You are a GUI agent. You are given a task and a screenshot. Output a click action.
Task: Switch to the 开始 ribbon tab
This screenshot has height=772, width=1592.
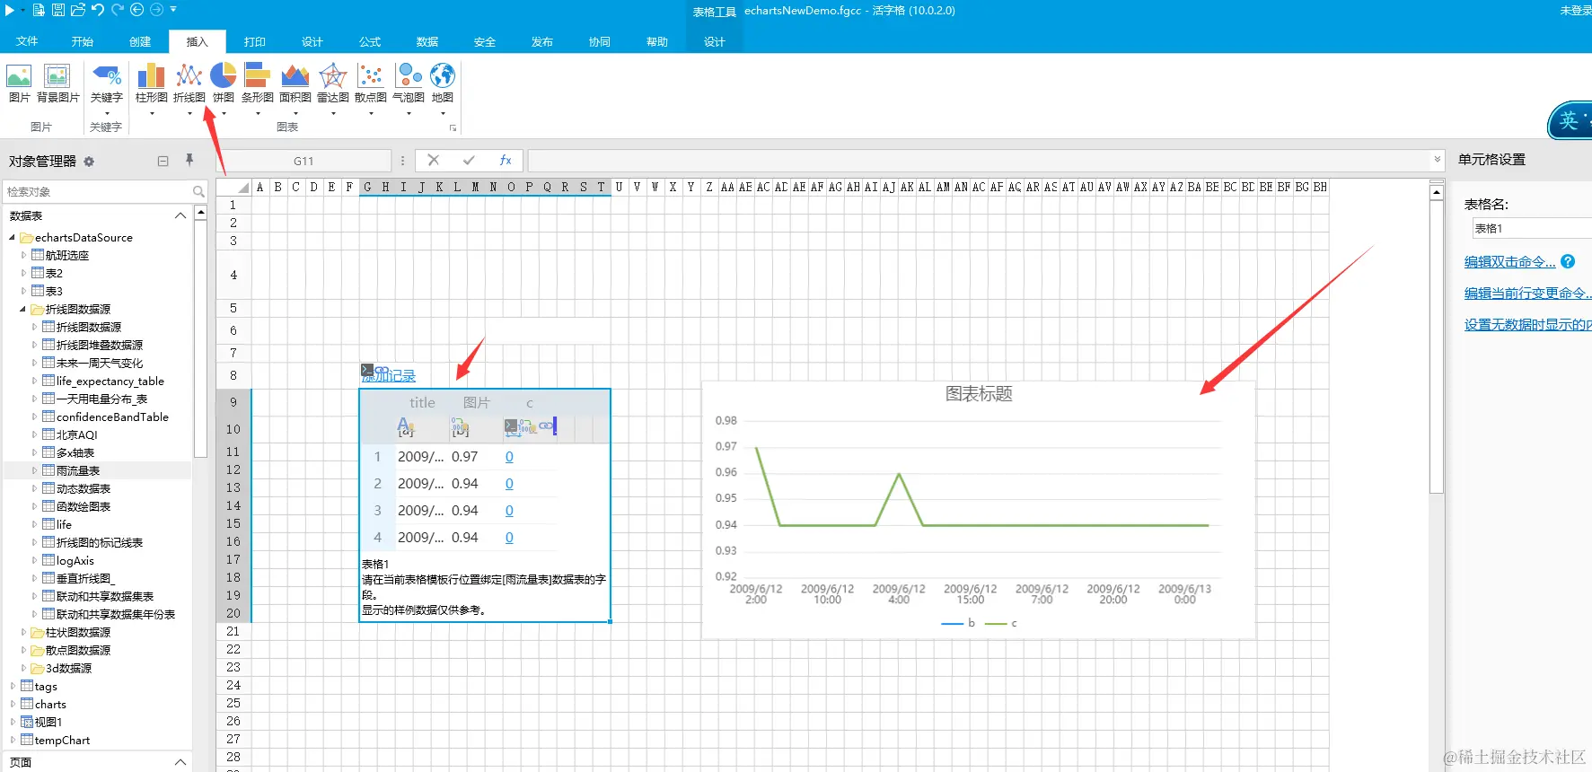pyautogui.click(x=83, y=41)
